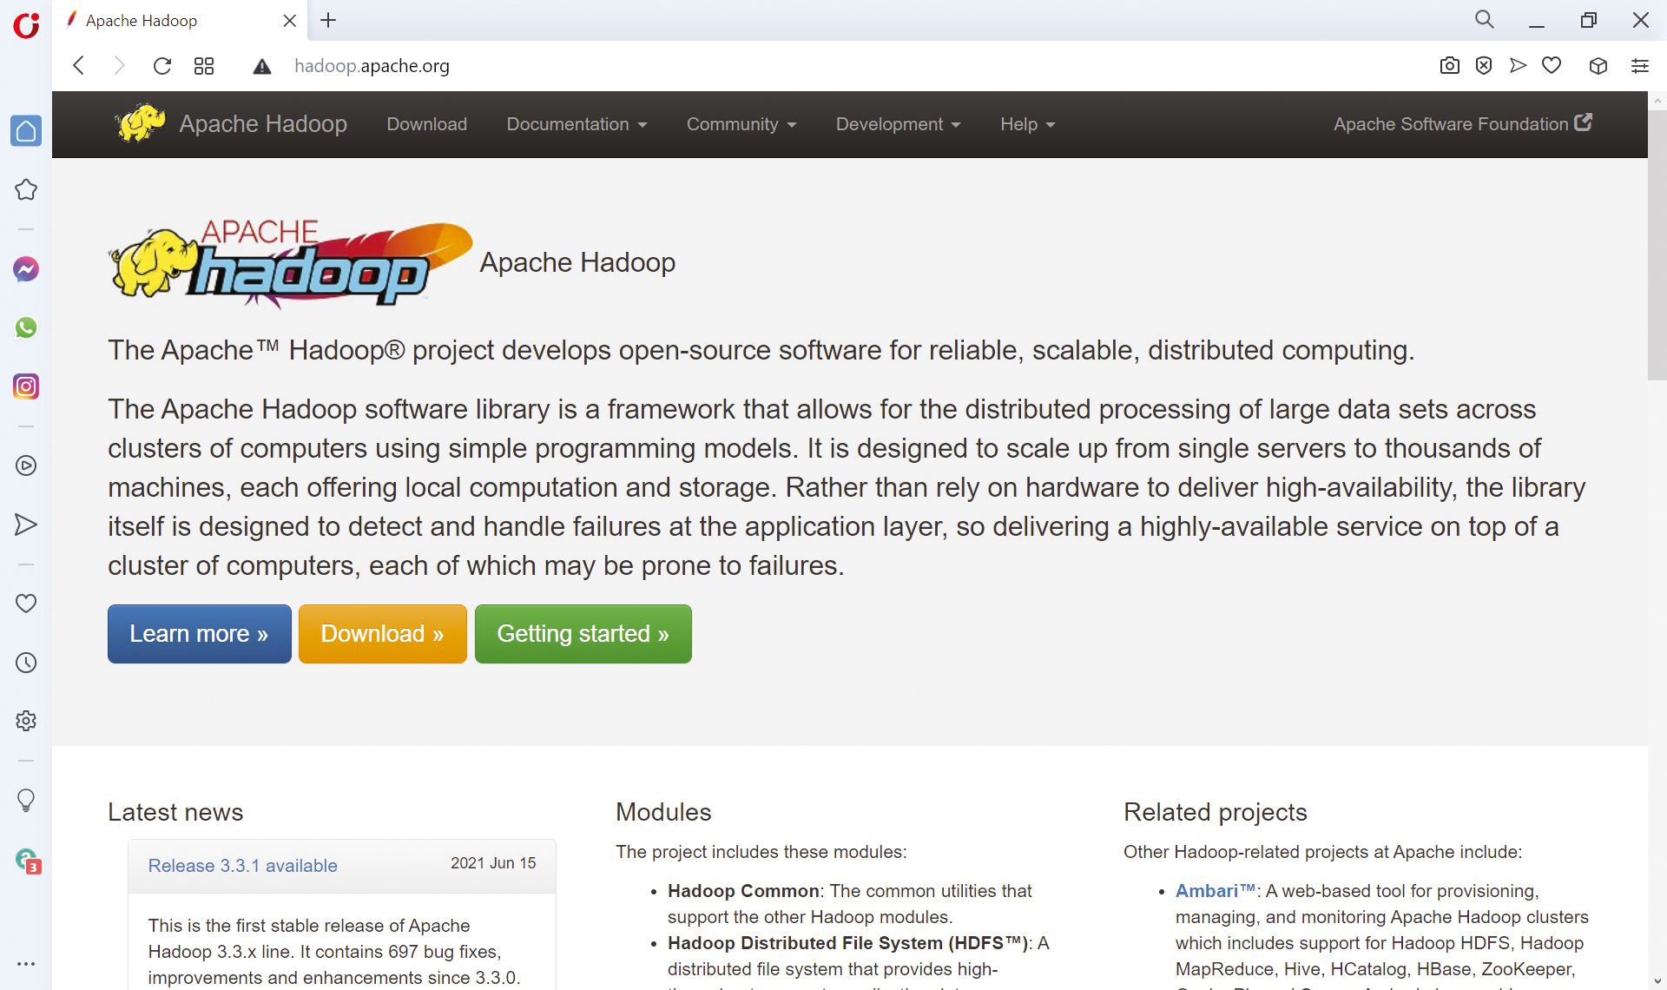Focus the address bar hadoop.apache.org
Viewport: 1667px width, 990px height.
[372, 66]
